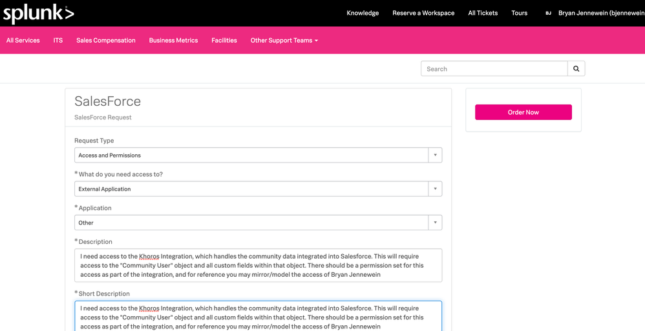This screenshot has width=645, height=331.
Task: Open Reserve a Workspace
Action: 423,13
